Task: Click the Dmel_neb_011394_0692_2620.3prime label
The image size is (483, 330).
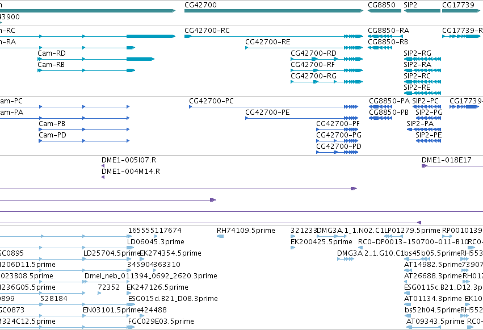Action: click(151, 276)
